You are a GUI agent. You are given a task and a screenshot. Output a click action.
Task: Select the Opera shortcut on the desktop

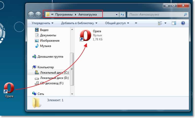point(9,90)
